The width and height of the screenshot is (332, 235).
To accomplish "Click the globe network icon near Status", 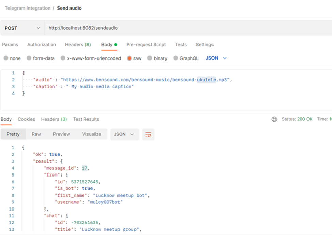I will tap(274, 119).
